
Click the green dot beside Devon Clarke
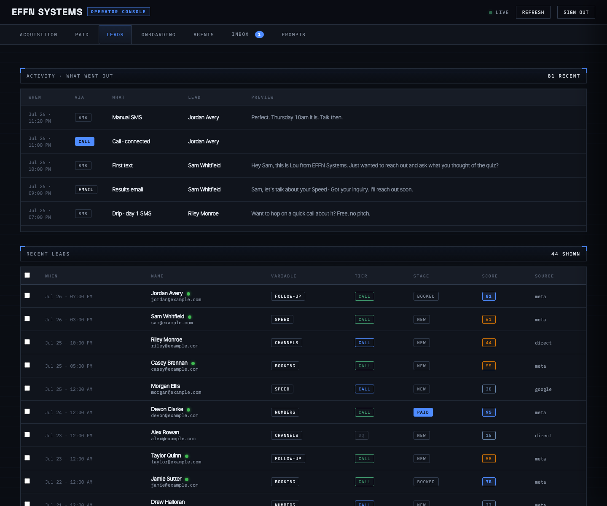(188, 410)
